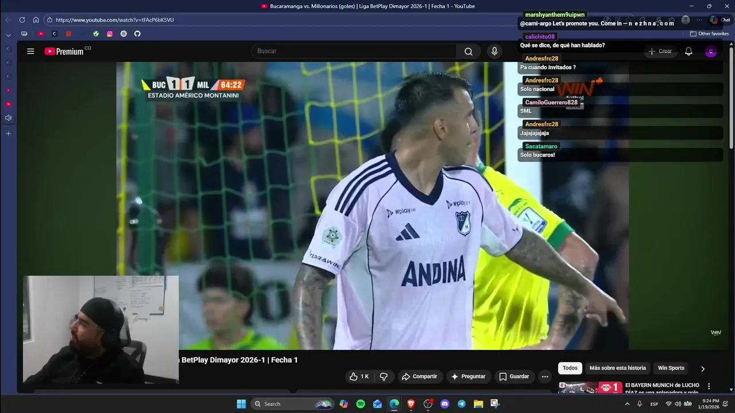This screenshot has height=413, width=735.
Task: Open Spotify from the taskbar
Action: pyautogui.click(x=361, y=404)
